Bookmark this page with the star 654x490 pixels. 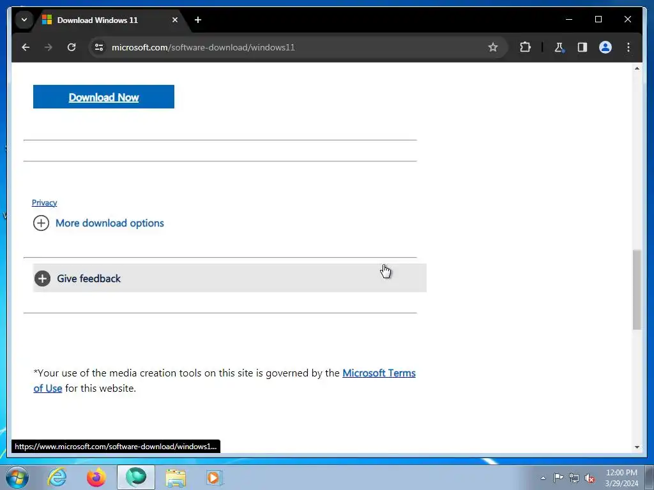pyautogui.click(x=493, y=47)
